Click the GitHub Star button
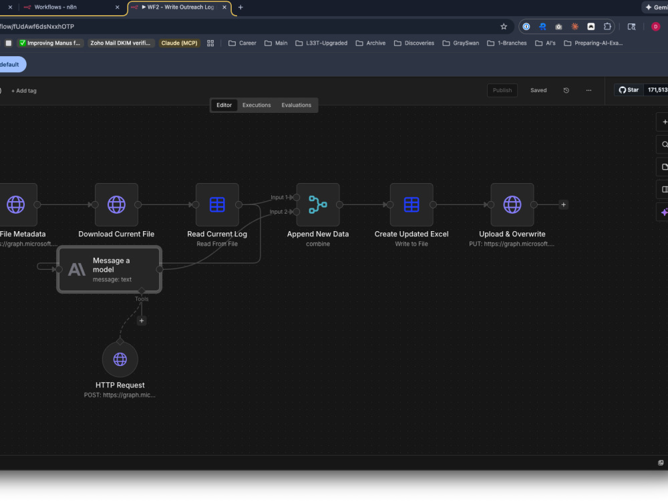Viewport: 668px width, 501px height. 629,90
